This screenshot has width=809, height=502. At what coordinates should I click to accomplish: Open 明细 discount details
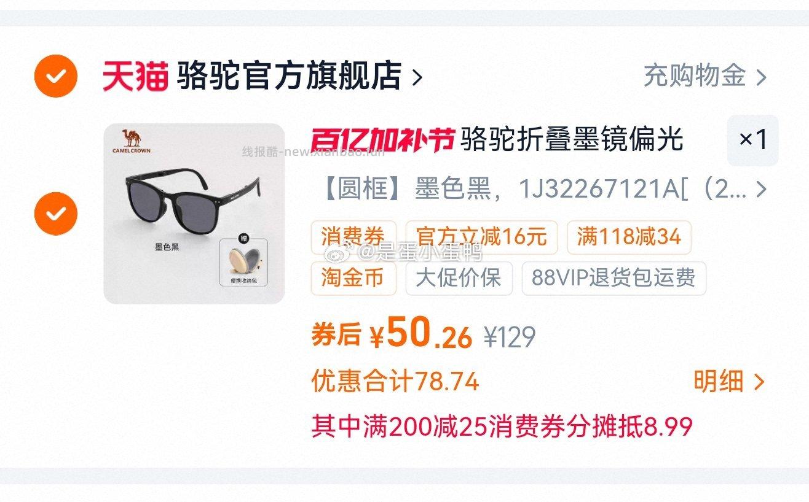click(x=729, y=382)
